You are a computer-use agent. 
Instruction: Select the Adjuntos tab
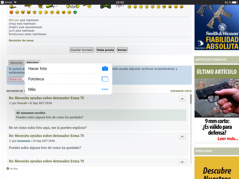click(x=33, y=62)
